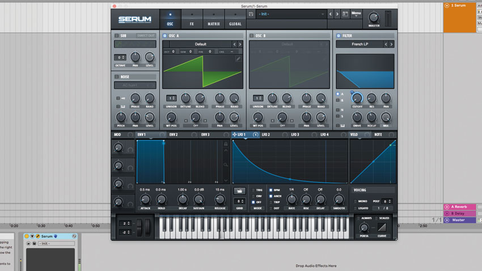Open the LFO shape folder
The width and height of the screenshot is (482, 271).
coord(239,191)
